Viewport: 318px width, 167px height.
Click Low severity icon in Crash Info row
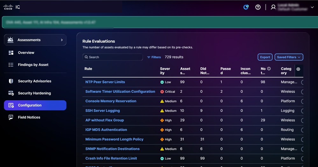pyautogui.click(x=162, y=158)
